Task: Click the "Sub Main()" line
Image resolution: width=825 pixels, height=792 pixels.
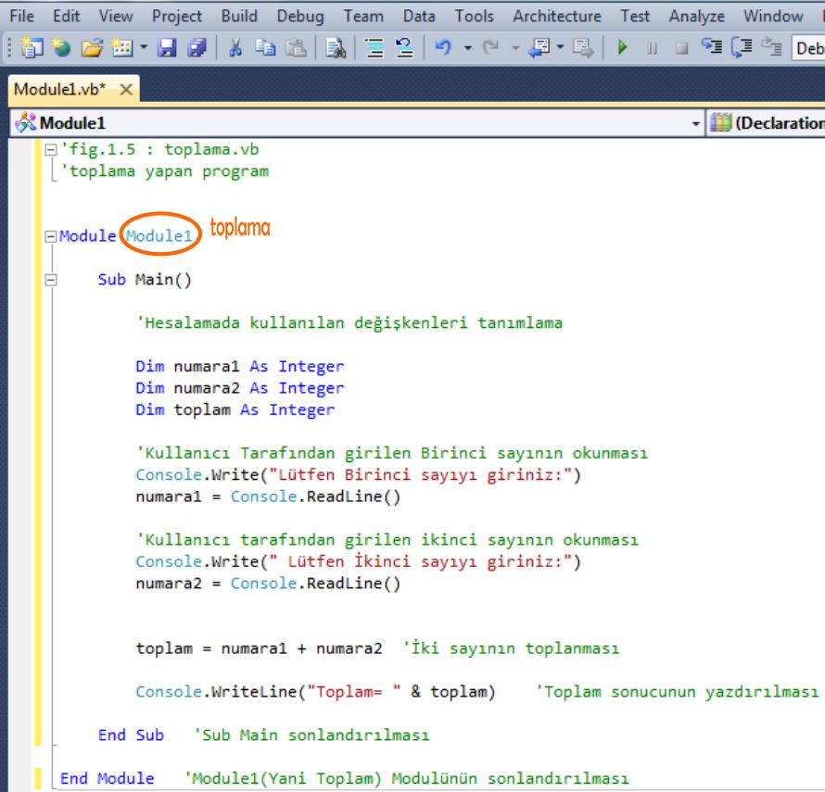Action: coord(145,280)
